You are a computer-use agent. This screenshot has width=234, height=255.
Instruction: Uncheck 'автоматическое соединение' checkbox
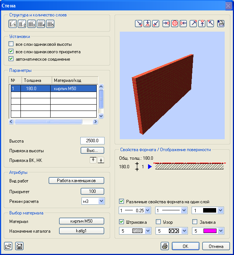tap(11, 59)
